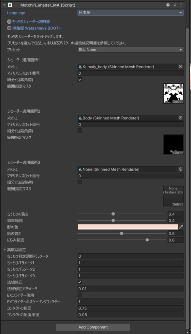Open component preset settings icon

(174, 5)
